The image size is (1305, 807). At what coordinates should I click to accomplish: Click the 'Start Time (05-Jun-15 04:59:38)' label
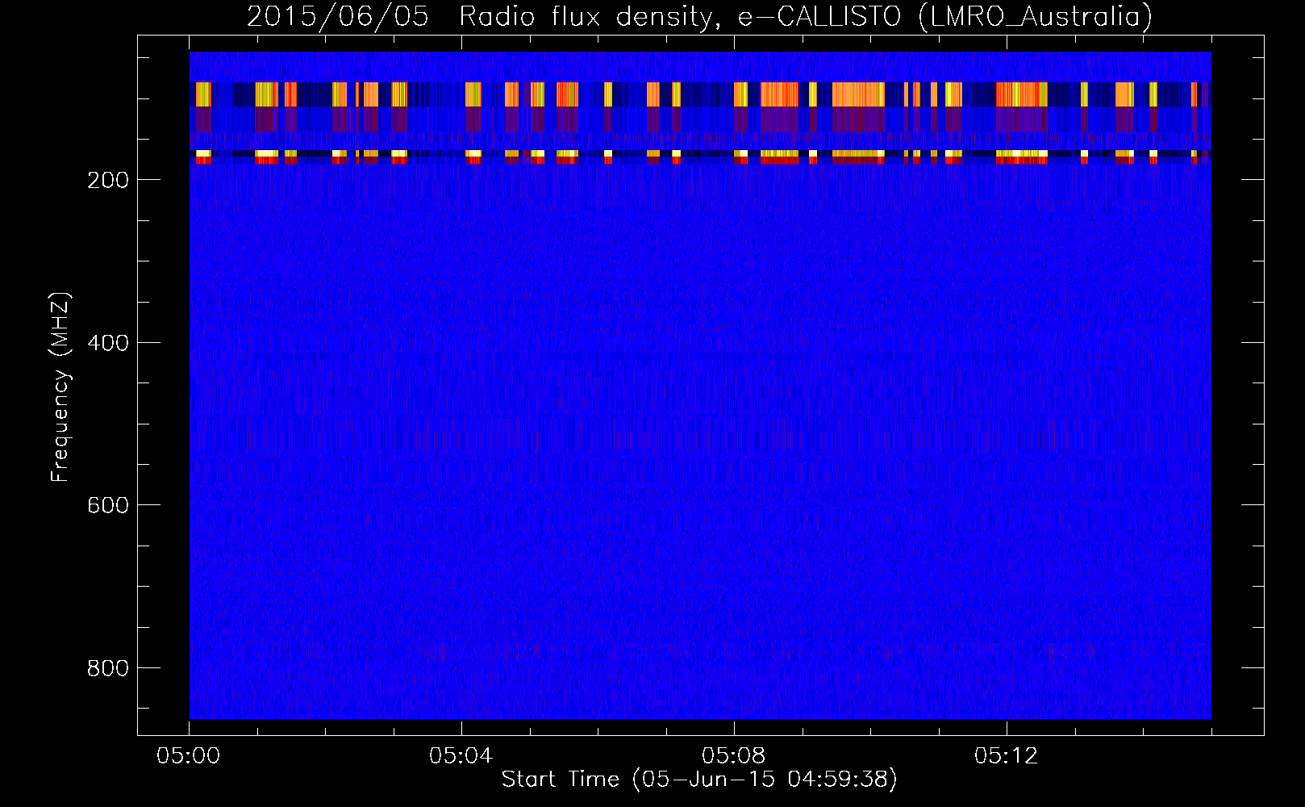(x=699, y=780)
